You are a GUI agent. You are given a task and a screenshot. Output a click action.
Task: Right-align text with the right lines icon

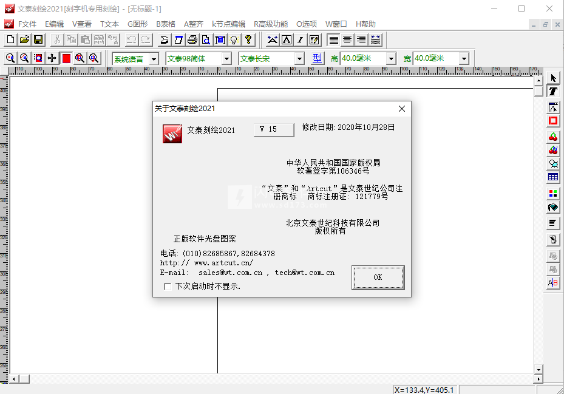click(361, 39)
